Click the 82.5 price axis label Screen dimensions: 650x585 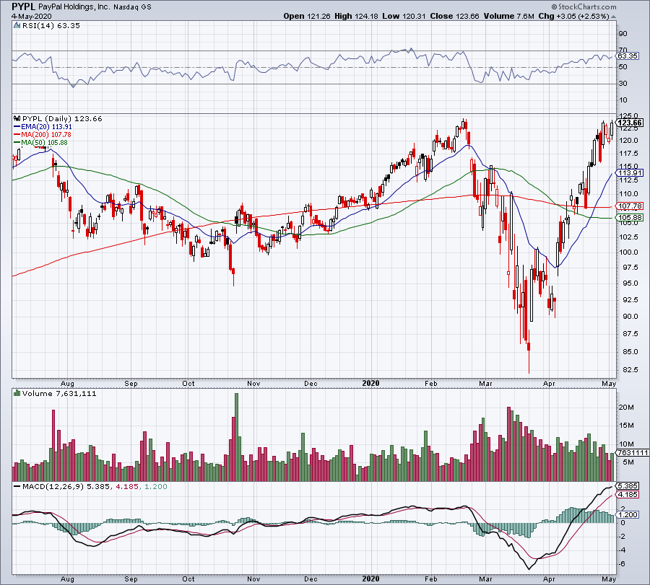click(x=628, y=369)
